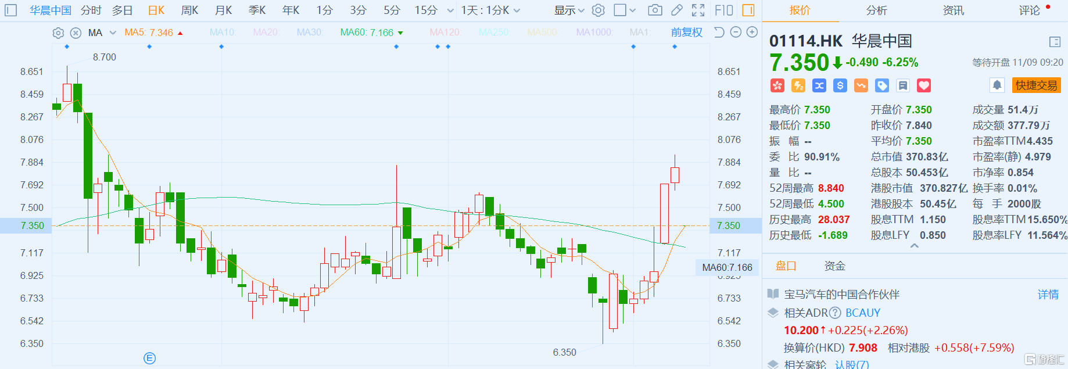The width and height of the screenshot is (1068, 369).
Task: Click the zoom in plus icon
Action: (752, 33)
